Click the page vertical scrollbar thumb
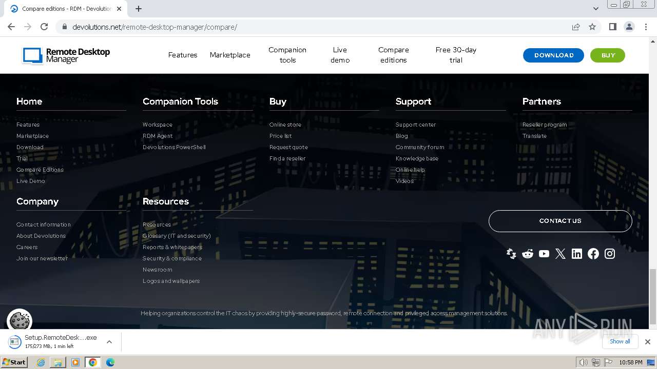Viewport: 657px width, 369px height. tap(653, 297)
